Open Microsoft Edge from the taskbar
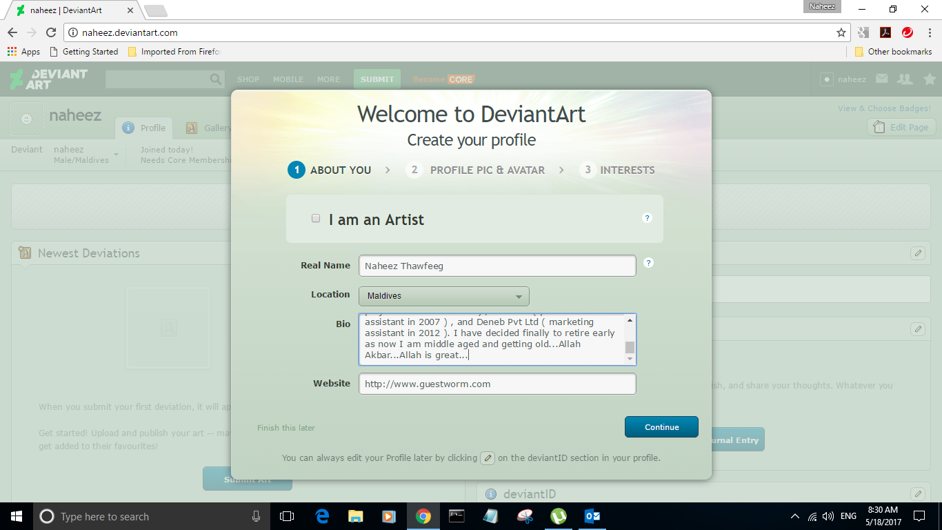942x530 pixels. (322, 516)
